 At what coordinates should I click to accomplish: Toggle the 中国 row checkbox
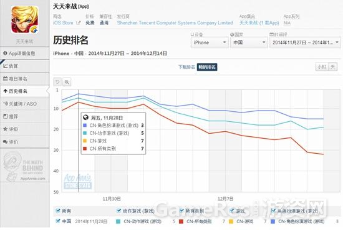click(x=58, y=221)
